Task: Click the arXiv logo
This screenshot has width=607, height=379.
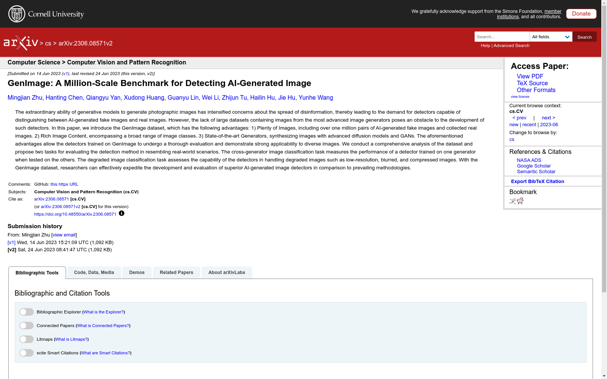Action: pos(21,42)
